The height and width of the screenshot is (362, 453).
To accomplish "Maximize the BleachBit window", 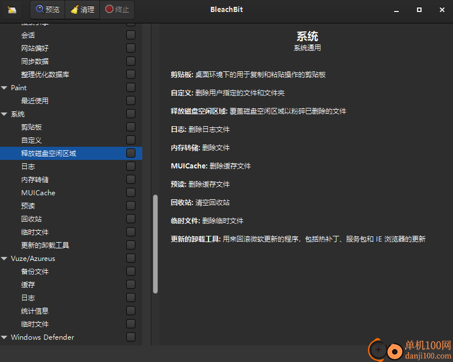I will (x=419, y=10).
